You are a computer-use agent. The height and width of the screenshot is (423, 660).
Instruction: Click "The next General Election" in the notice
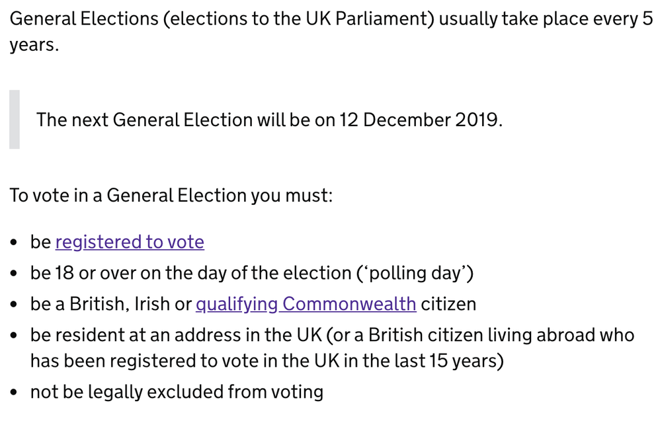pos(144,120)
